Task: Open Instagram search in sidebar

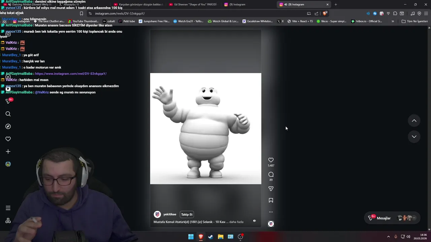Action: pyautogui.click(x=8, y=114)
